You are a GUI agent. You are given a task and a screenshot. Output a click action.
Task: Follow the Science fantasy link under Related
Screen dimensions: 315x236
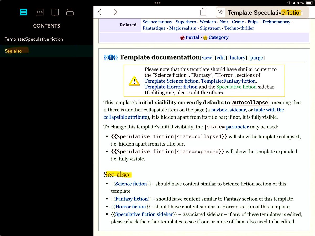157,22
